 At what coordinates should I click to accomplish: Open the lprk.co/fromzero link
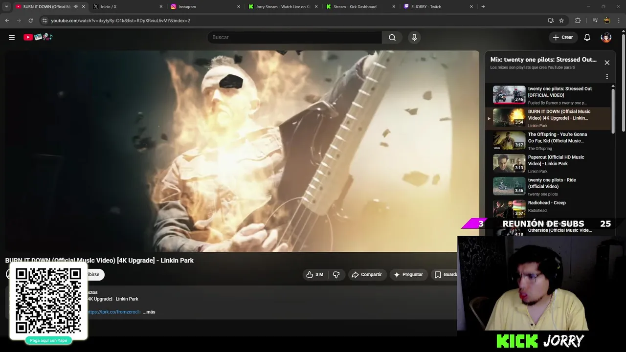pos(114,312)
